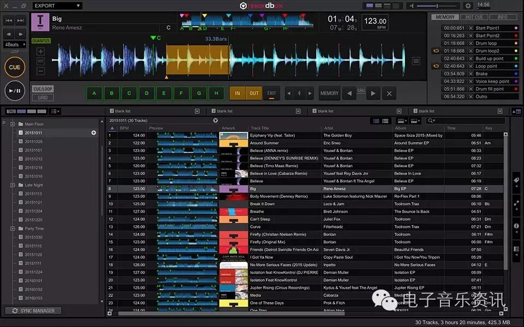Click the play/pause button
This screenshot has width=524, height=327.
(15, 90)
